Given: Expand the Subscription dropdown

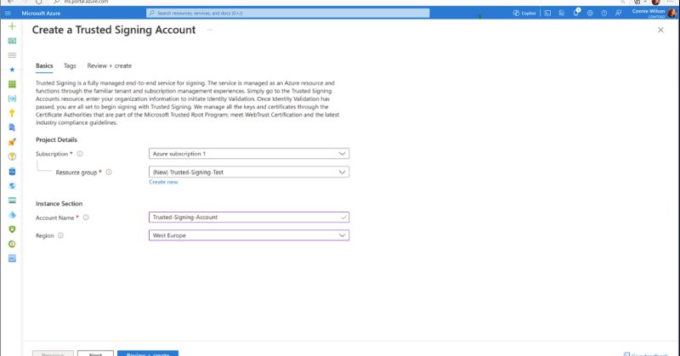Looking at the screenshot, I should coord(249,154).
